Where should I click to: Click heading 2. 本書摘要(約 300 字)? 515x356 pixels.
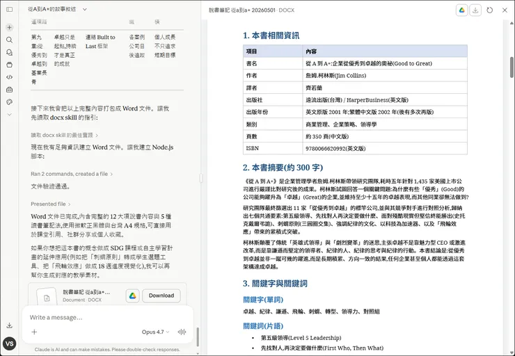[x=283, y=168]
